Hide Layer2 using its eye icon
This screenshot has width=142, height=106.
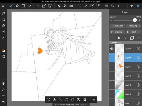112,49
